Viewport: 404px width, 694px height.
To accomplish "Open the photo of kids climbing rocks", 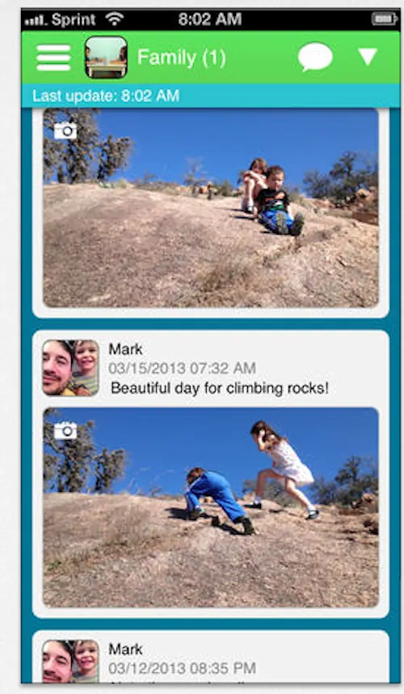I will pos(211,507).
